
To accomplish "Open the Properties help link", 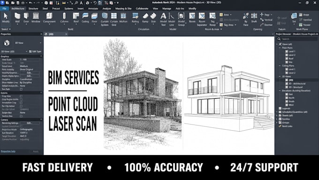I will [8, 151].
